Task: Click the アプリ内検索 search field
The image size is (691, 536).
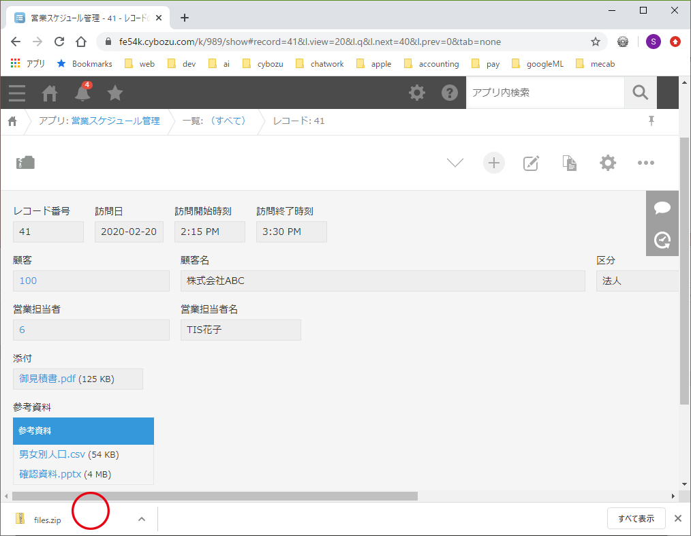Action: (546, 93)
